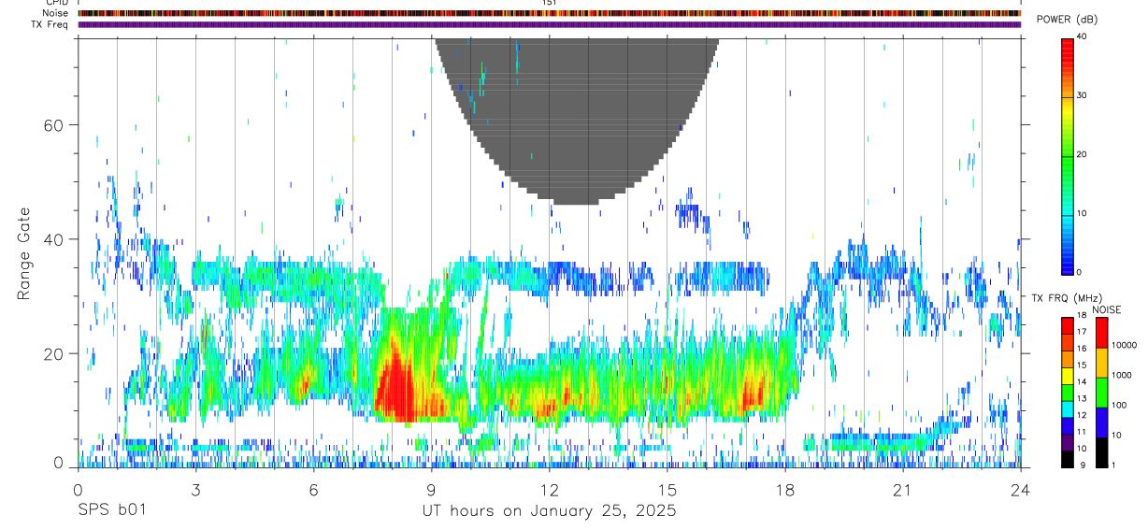The image size is (1148, 530).
Task: Click the '11' tick on TX FRQ legend
Action: 1083,432
